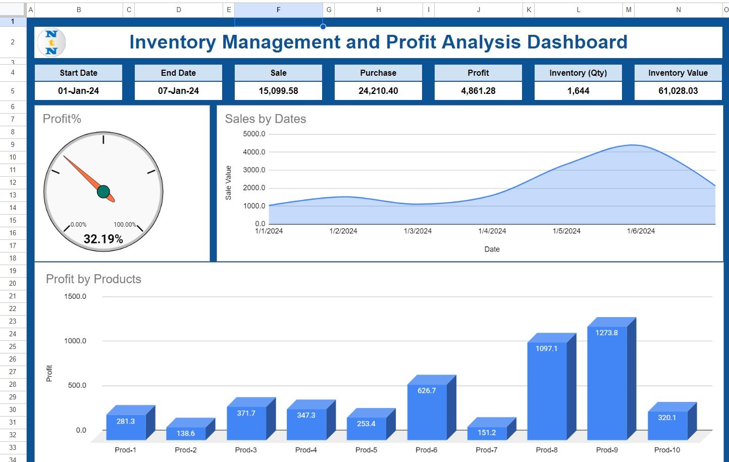Select row 5 header
Image resolution: width=729 pixels, height=462 pixels.
click(x=13, y=91)
